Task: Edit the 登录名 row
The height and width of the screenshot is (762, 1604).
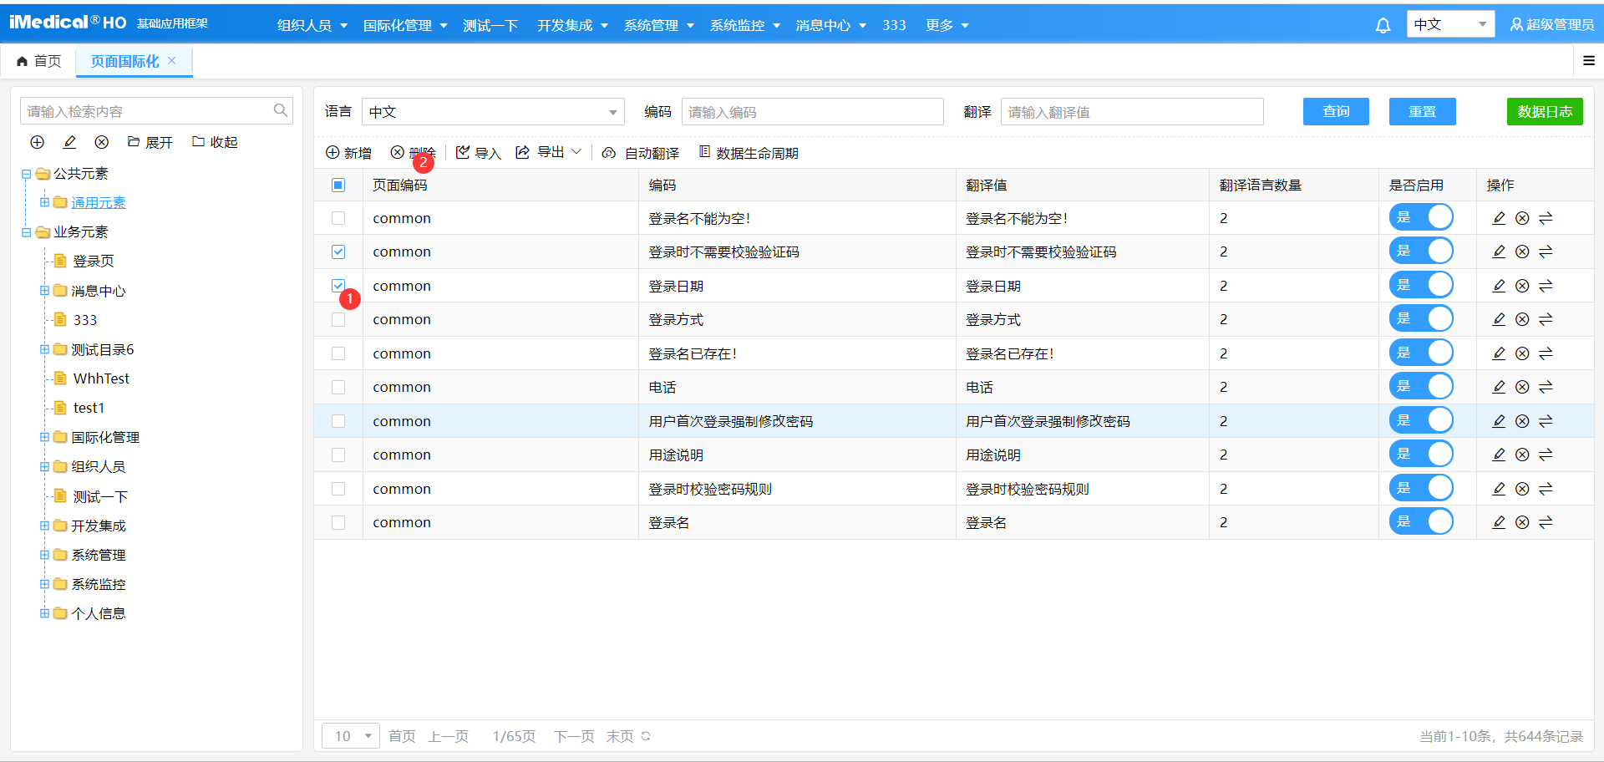Action: pyautogui.click(x=1499, y=522)
